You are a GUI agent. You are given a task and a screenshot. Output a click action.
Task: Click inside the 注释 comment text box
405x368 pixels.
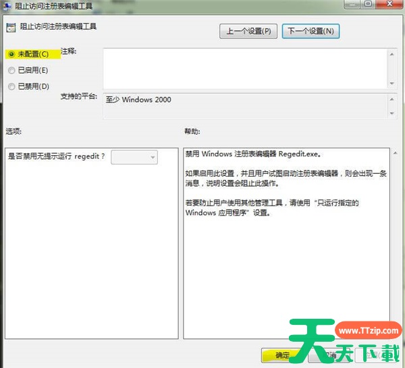(x=245, y=69)
